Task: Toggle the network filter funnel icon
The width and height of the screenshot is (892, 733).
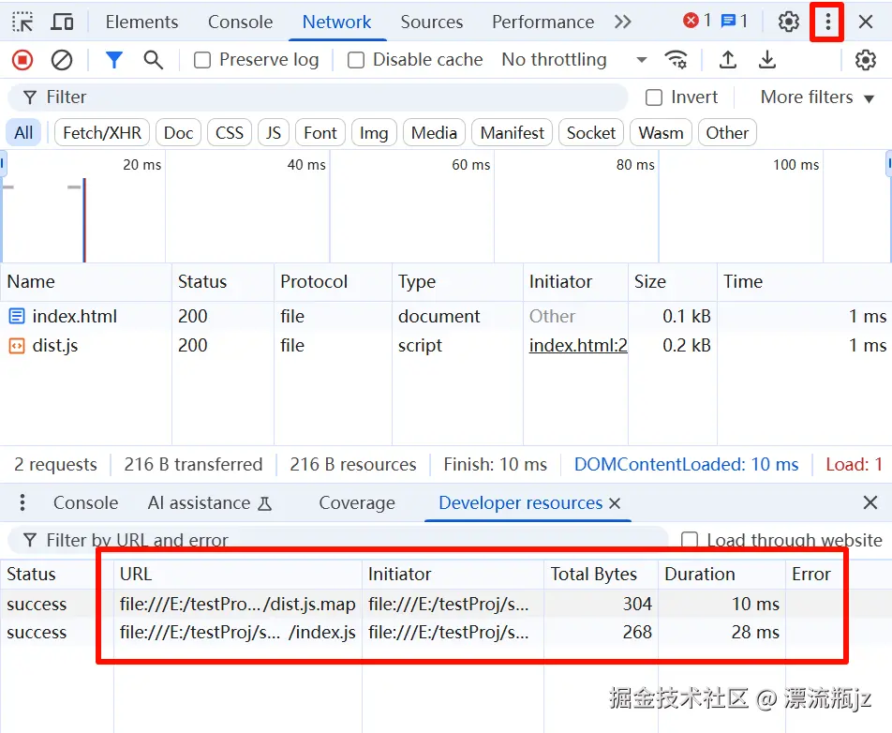Action: [113, 60]
